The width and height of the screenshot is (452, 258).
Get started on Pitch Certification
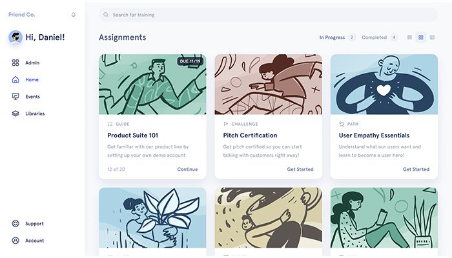pyautogui.click(x=300, y=169)
